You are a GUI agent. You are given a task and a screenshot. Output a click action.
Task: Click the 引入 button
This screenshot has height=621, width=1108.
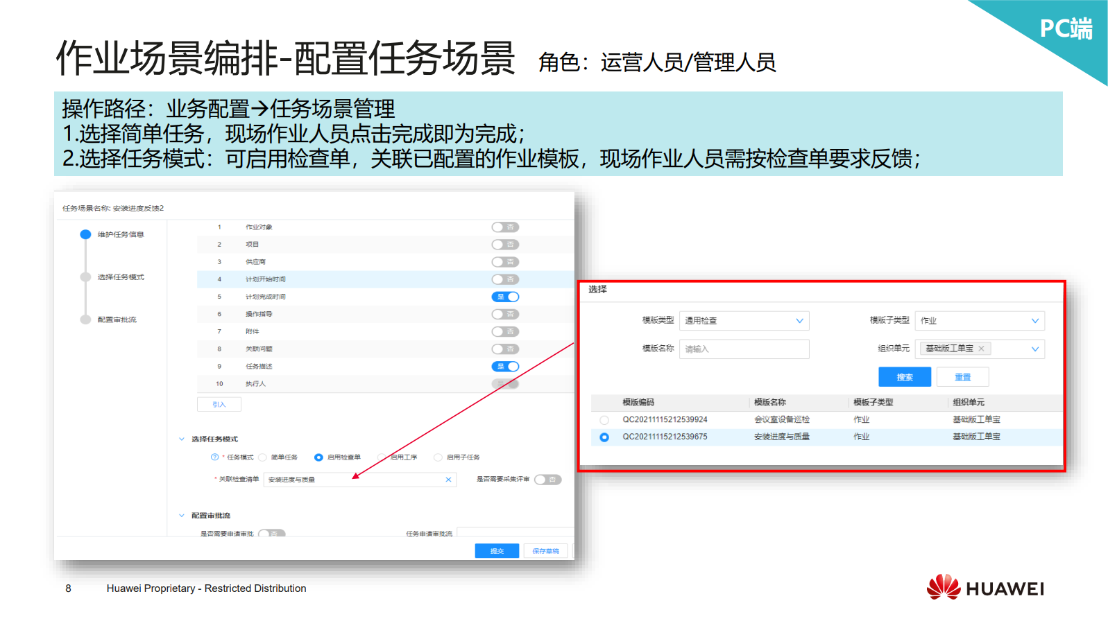pyautogui.click(x=219, y=404)
